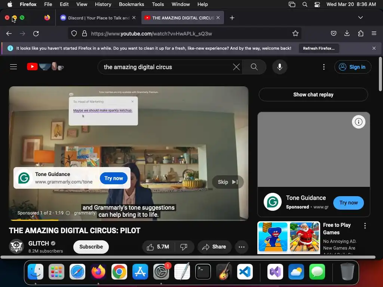The image size is (383, 287).
Task: Sign in to YouTube
Action: pyautogui.click(x=353, y=67)
